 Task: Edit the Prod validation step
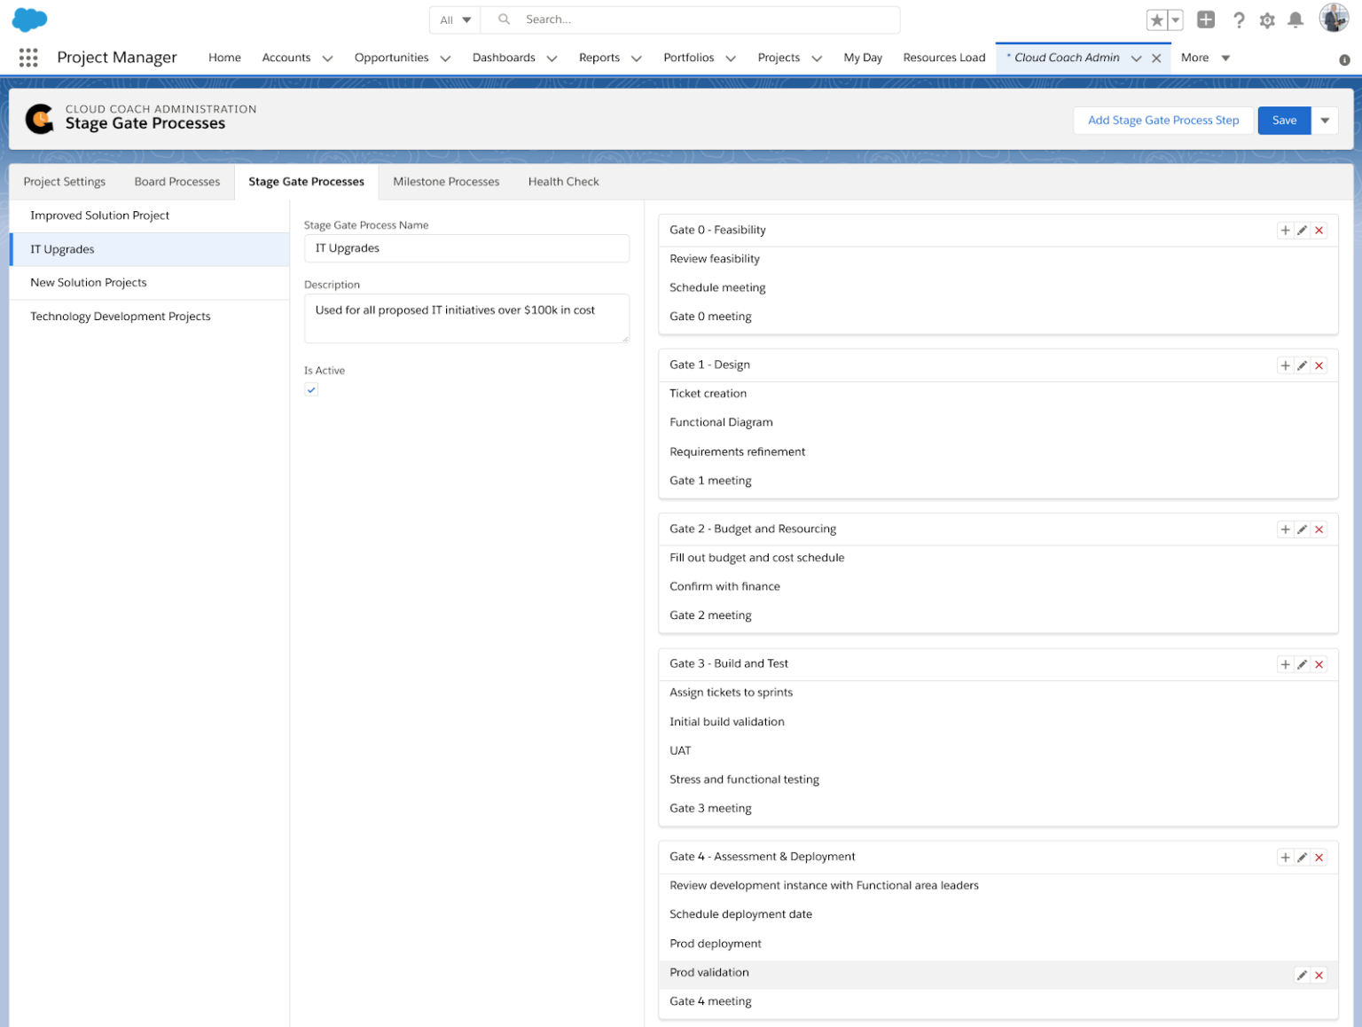(1302, 975)
